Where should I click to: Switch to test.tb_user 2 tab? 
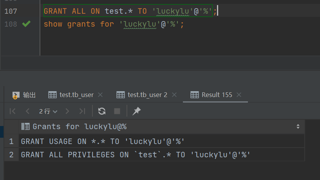point(143,95)
